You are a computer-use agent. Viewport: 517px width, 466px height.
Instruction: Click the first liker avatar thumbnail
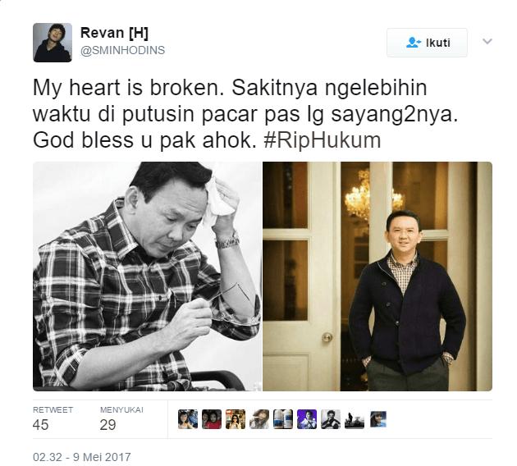tap(188, 419)
